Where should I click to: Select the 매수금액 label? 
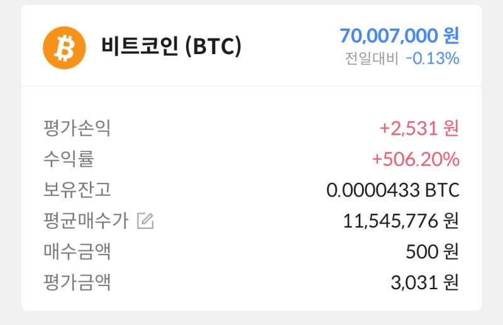click(77, 251)
